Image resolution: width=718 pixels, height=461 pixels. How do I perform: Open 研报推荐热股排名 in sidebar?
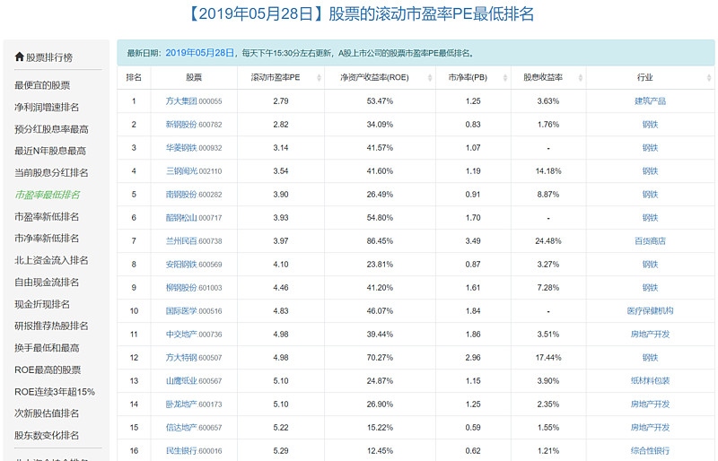[x=51, y=326]
